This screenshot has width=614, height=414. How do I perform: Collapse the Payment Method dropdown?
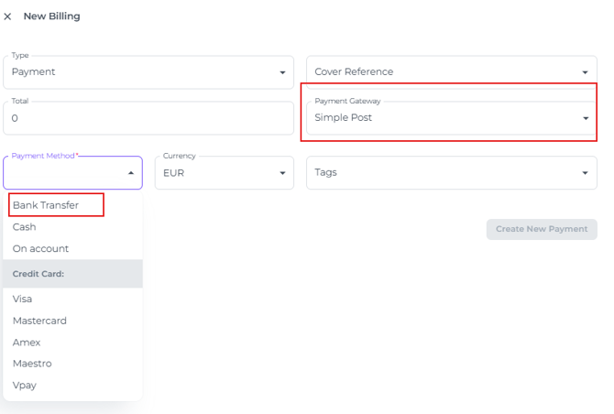point(130,172)
